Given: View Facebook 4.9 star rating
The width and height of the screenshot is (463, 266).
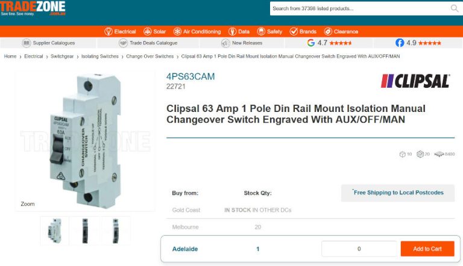Looking at the screenshot, I should pos(418,43).
